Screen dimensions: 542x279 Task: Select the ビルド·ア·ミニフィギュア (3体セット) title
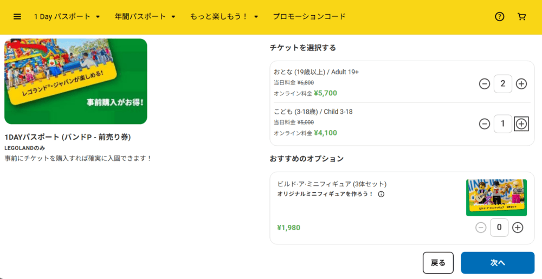(332, 184)
